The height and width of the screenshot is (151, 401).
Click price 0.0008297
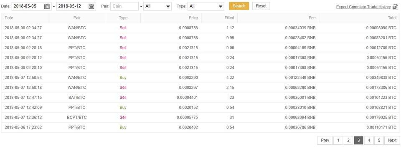pyautogui.click(x=188, y=88)
